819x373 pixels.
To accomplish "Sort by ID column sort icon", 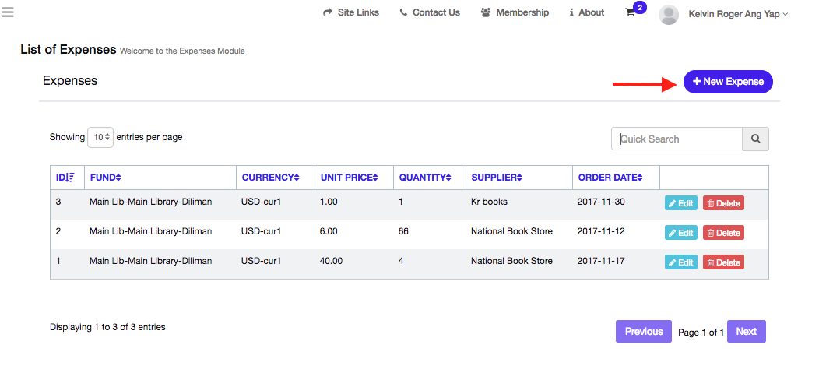I will pyautogui.click(x=70, y=178).
